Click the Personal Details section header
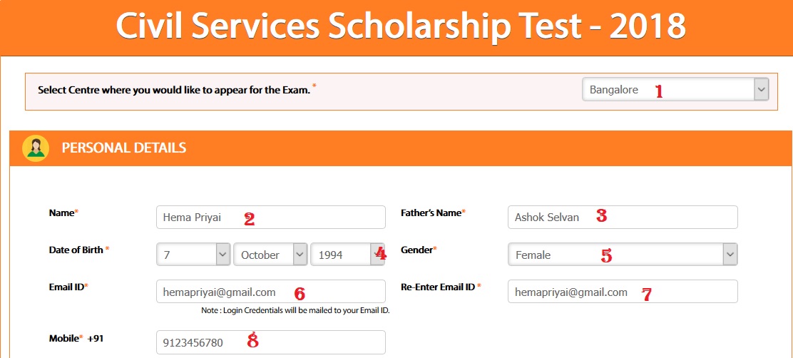Viewport: 793px width, 358px height. click(124, 148)
